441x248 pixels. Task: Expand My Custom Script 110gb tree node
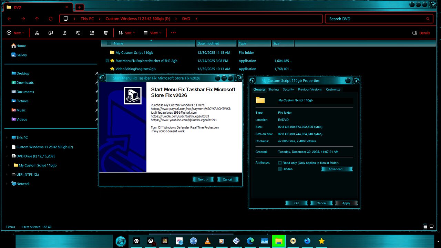pyautogui.click(x=9, y=165)
